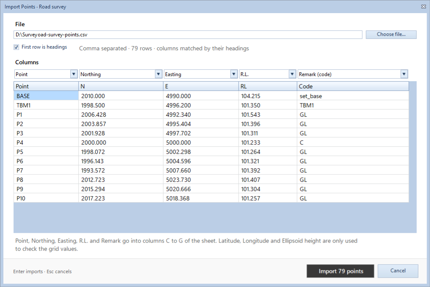Click easting value 4995.404
Screen dimensions: 430x287
coord(201,124)
